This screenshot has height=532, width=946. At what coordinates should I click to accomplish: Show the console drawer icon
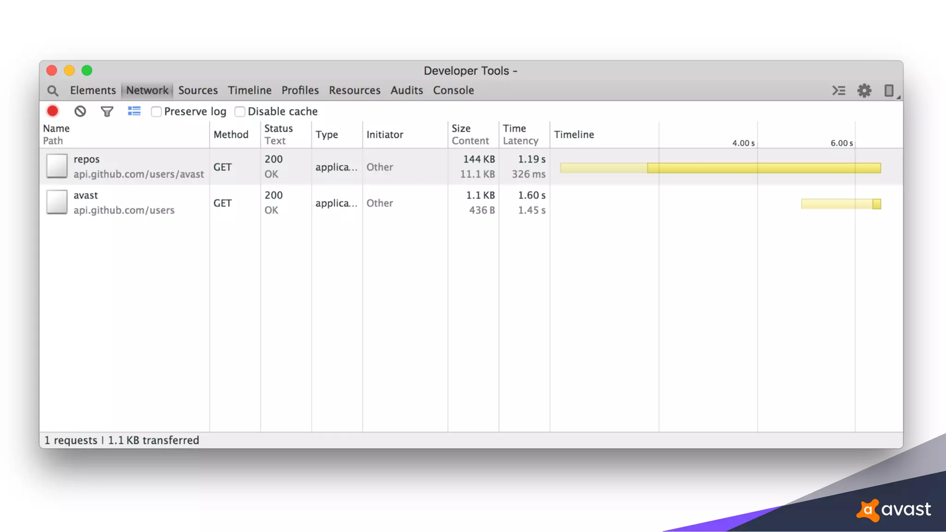[x=838, y=91]
